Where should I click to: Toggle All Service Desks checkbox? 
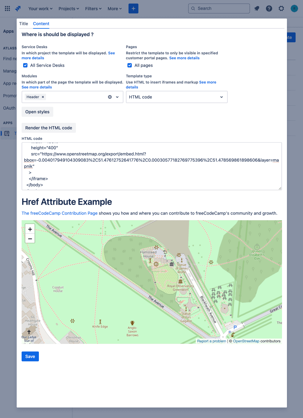[25, 65]
